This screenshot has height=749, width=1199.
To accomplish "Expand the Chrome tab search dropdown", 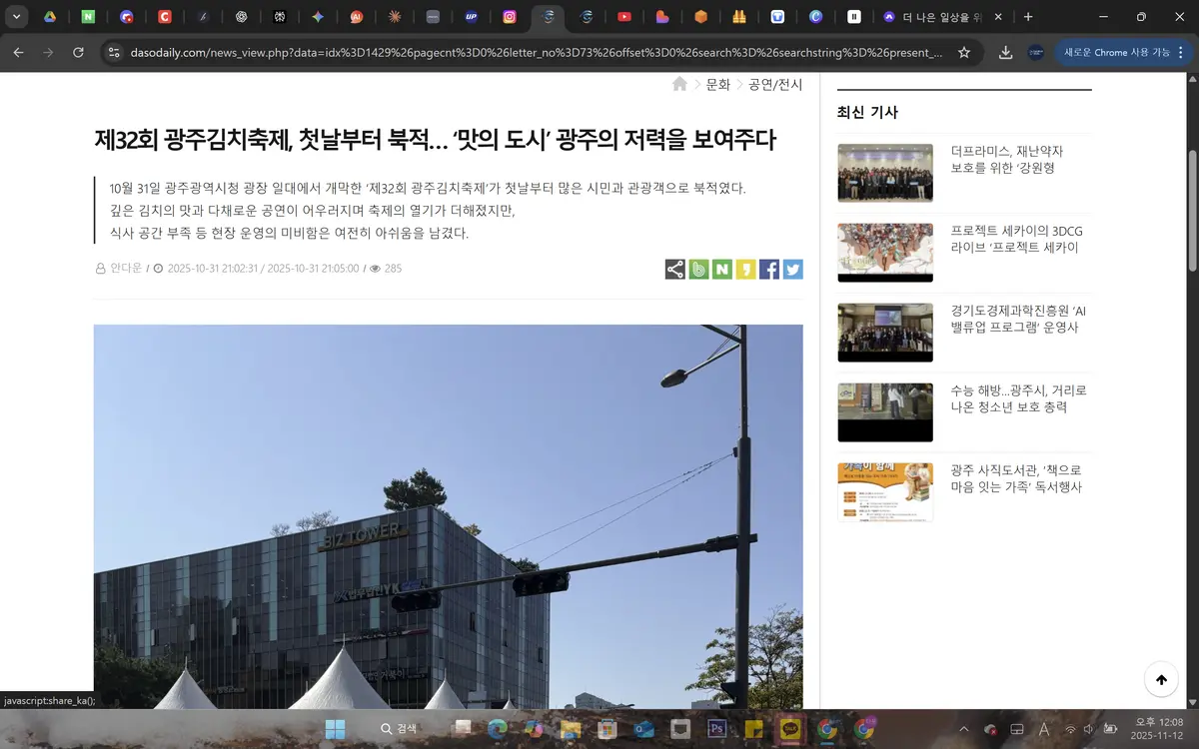I will click(x=17, y=17).
